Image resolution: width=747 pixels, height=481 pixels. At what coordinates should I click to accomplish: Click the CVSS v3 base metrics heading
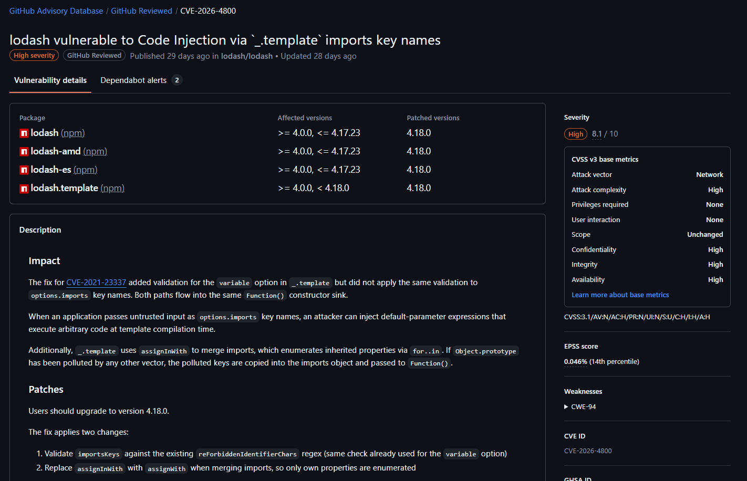pyautogui.click(x=605, y=160)
